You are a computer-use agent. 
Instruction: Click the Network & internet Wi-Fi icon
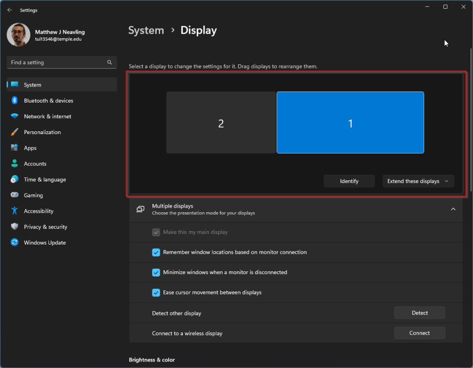pos(14,117)
